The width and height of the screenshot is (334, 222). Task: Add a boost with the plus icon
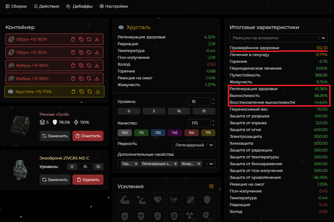211,186
